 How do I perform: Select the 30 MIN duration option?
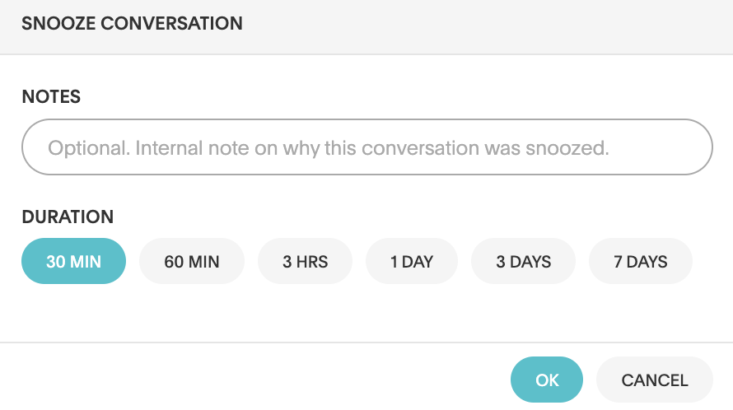coord(73,262)
